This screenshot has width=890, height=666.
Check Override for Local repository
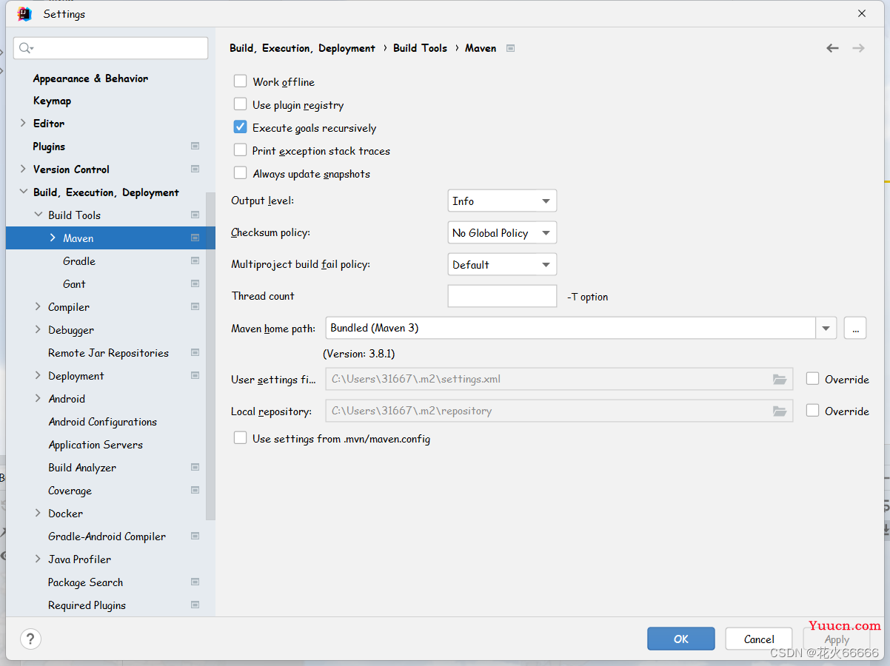tap(812, 411)
